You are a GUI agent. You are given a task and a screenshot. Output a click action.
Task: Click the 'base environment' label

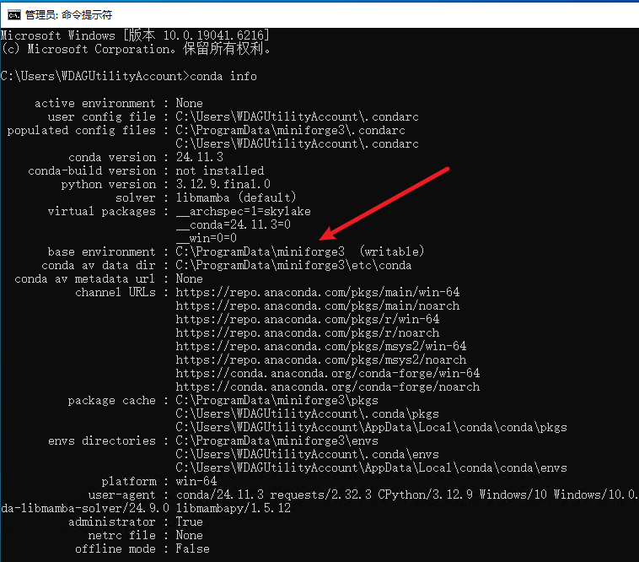tap(101, 251)
